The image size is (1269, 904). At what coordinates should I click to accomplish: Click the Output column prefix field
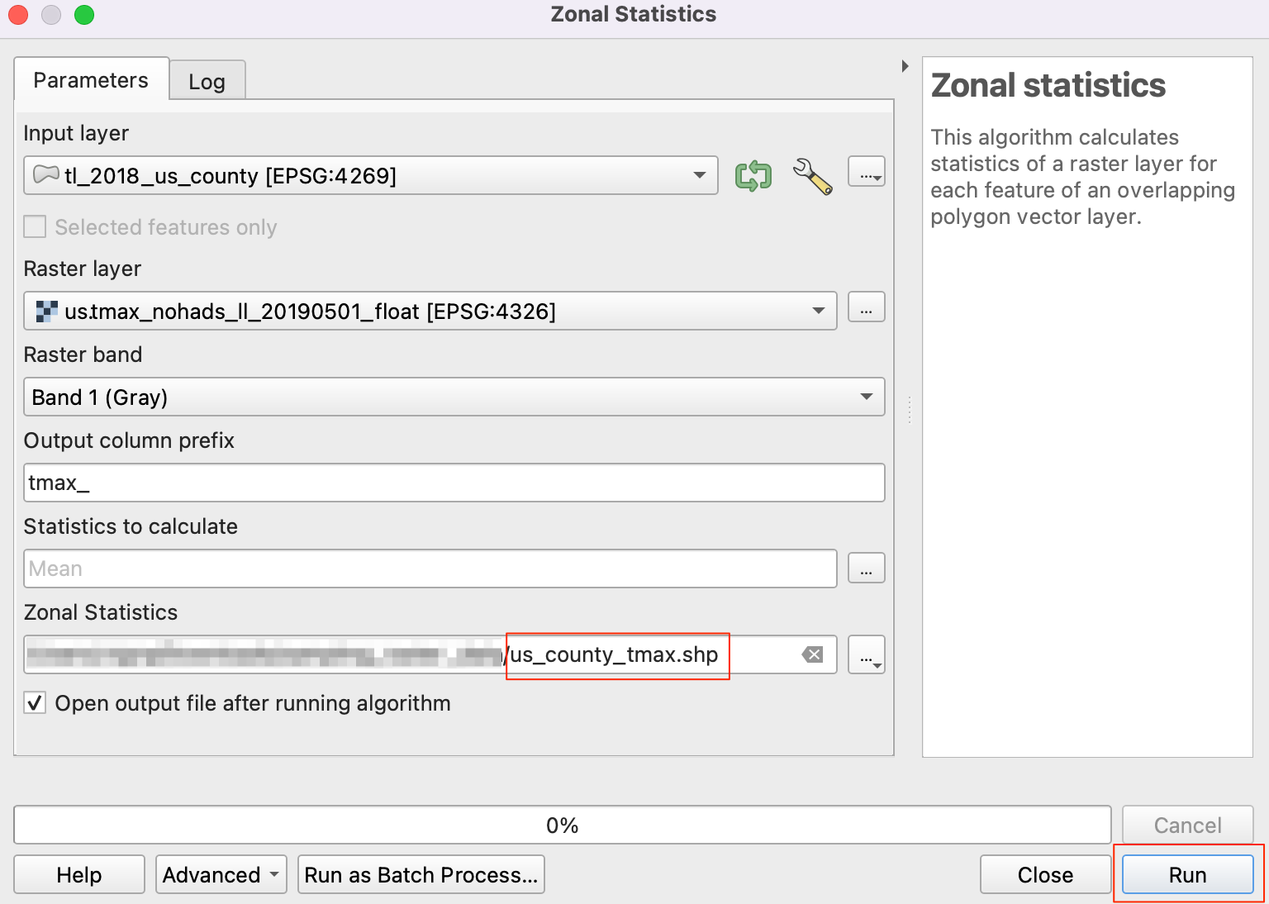click(x=454, y=483)
